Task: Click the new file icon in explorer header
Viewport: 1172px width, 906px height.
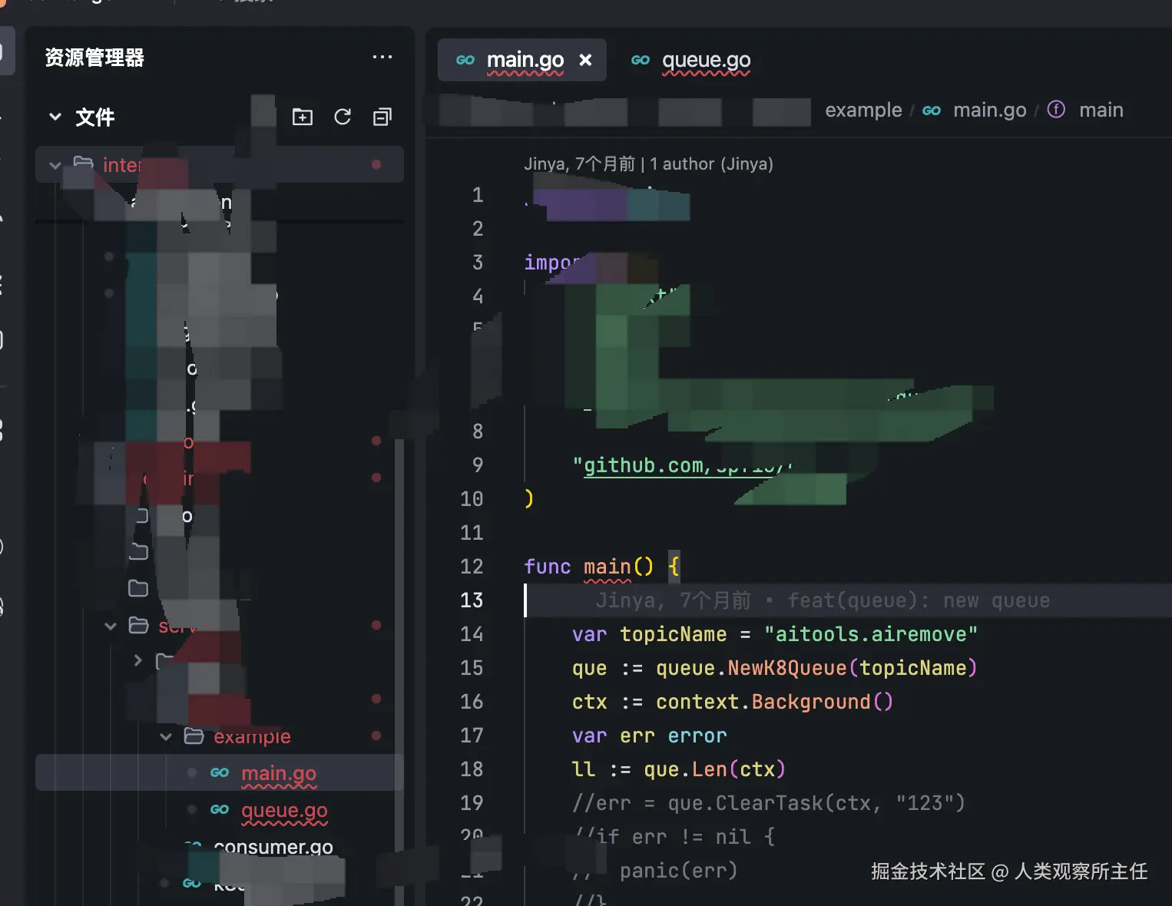Action: (303, 117)
